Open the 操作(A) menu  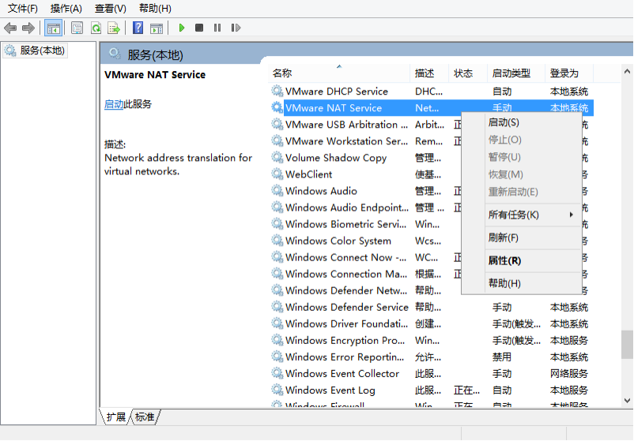pos(66,9)
